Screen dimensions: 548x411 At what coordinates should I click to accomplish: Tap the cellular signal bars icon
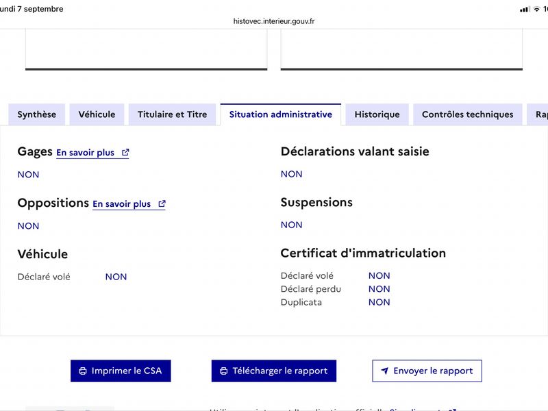(525, 10)
